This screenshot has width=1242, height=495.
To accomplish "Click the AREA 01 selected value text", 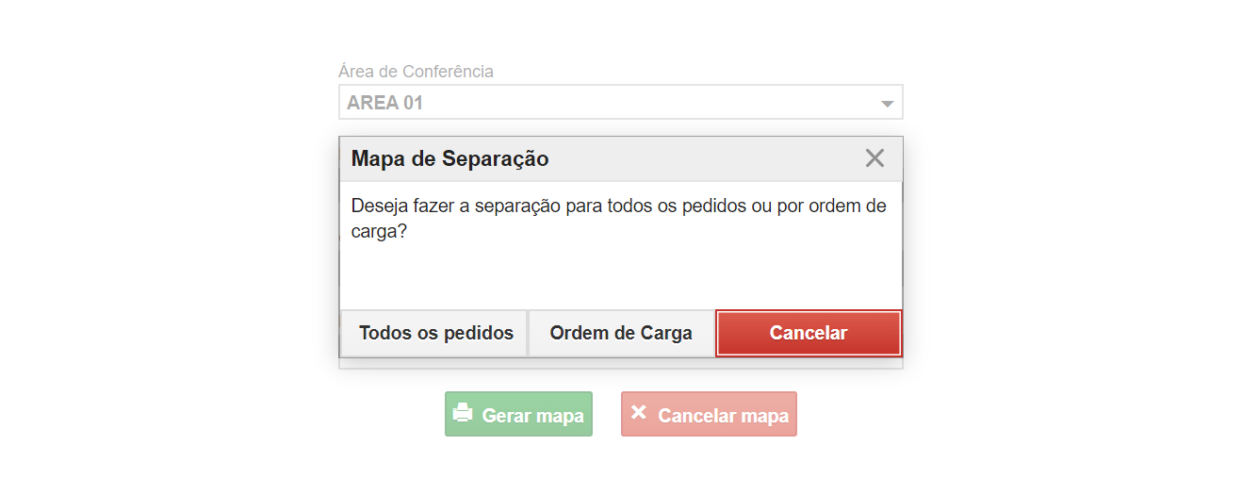I will click(x=384, y=103).
